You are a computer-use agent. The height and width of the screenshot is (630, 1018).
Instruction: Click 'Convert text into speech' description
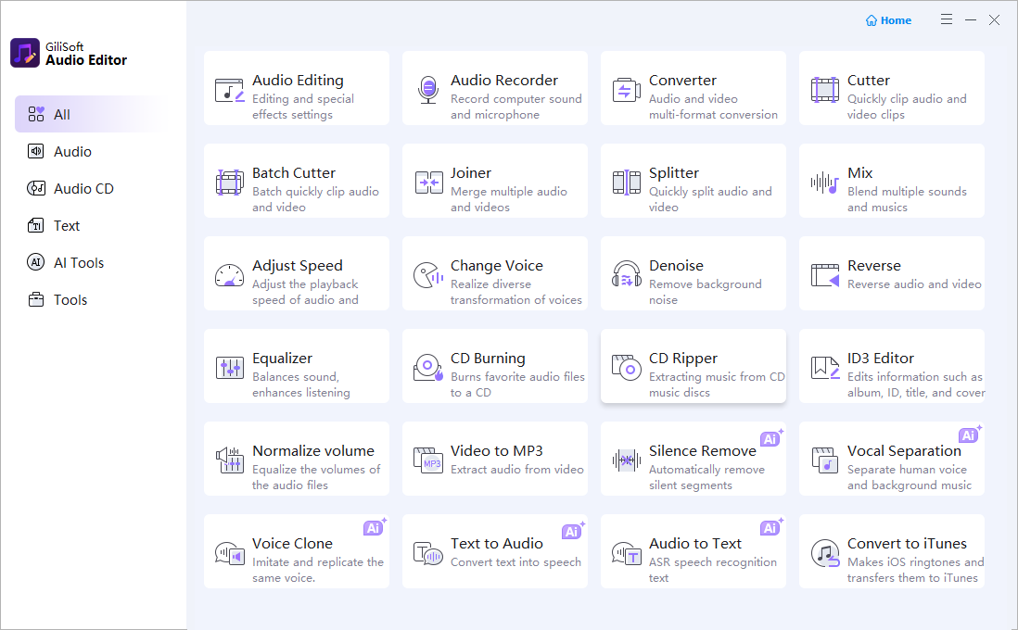pos(515,561)
